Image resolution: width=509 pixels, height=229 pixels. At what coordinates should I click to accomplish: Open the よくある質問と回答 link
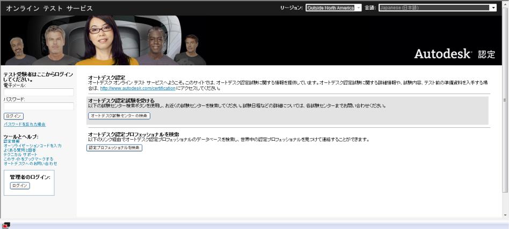point(20,150)
